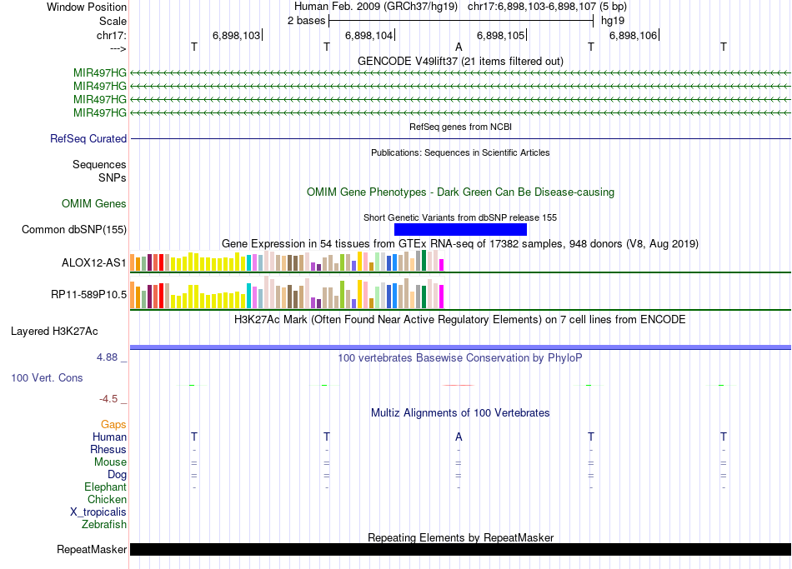Click the 100 Vert. Cons track label
Screen dimensions: 792x569
point(47,377)
